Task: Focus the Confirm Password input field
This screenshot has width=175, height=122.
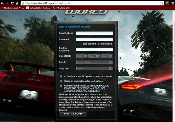Action: coord(95,49)
